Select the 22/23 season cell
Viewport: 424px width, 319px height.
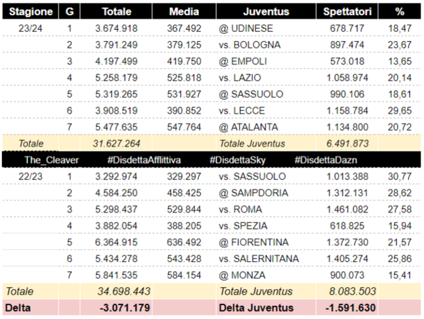(31, 176)
